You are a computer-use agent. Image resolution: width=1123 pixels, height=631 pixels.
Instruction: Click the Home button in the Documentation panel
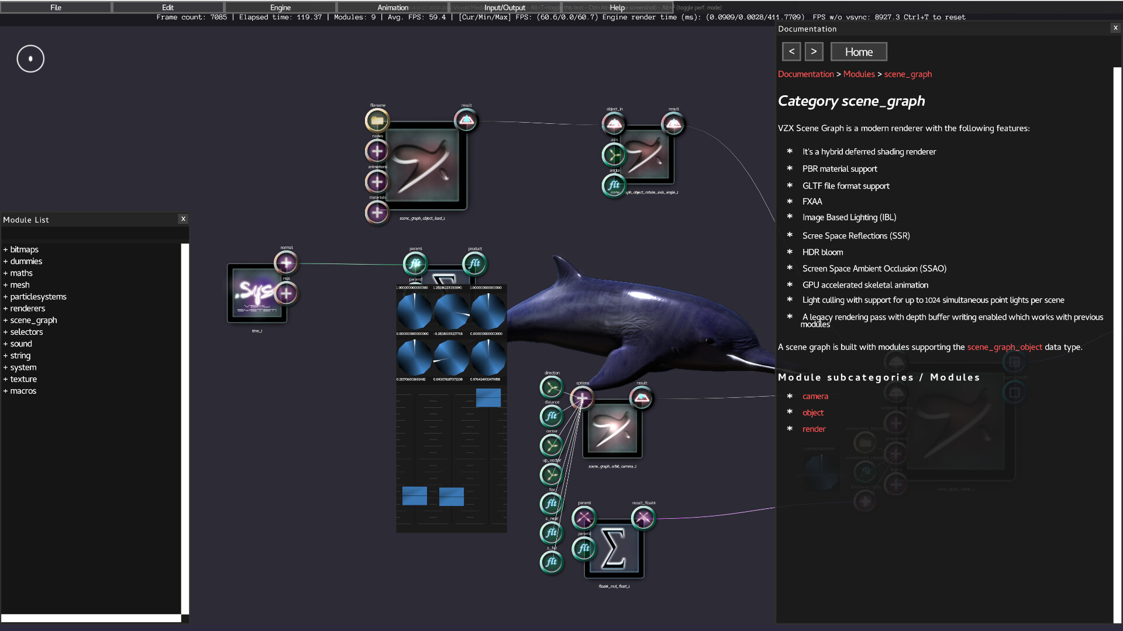[x=858, y=51]
